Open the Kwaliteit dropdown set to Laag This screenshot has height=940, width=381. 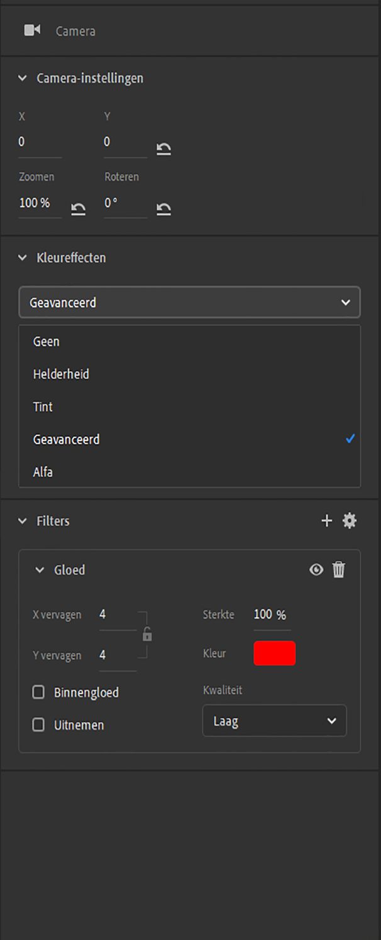(x=274, y=721)
